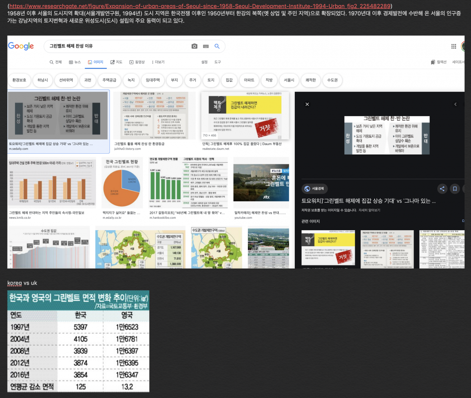Screen dimensions: 471x398
Task: Go to previous image in preview panel
Action: pyautogui.click(x=455, y=104)
